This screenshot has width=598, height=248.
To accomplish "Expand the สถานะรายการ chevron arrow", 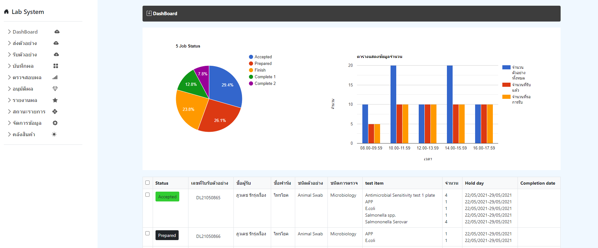I will 9,111.
